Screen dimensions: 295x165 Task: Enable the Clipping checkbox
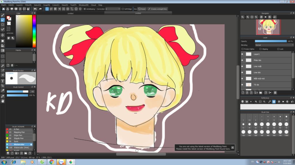(260, 49)
